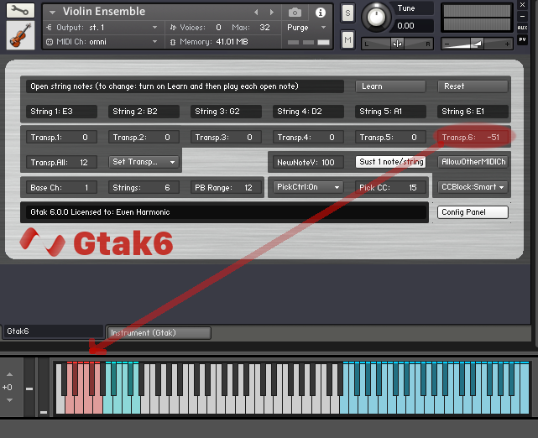This screenshot has height=438, width=538.
Task: Select the Gtak6 script tab
Action: [52, 331]
